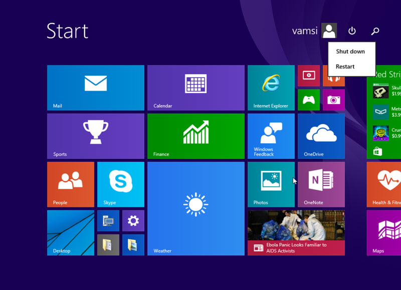Open the People app
This screenshot has height=290, width=401.
pos(70,184)
